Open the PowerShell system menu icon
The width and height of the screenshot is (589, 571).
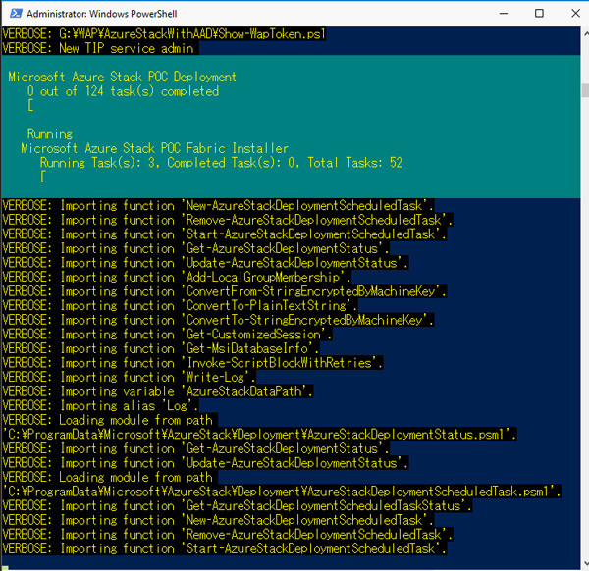13,14
